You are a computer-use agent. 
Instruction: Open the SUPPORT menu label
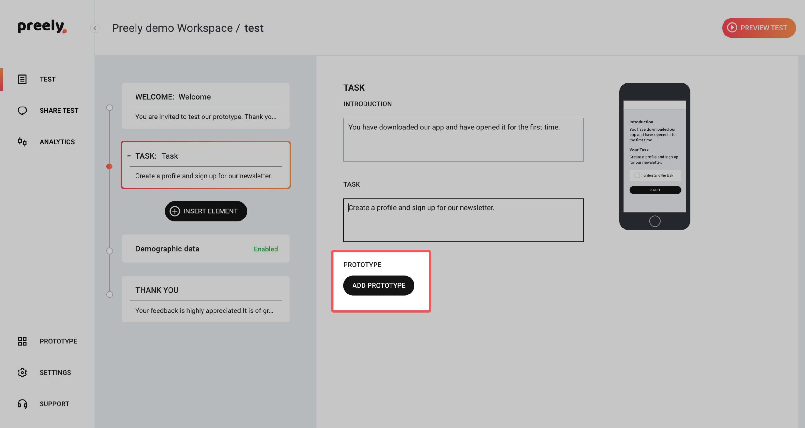coord(54,404)
